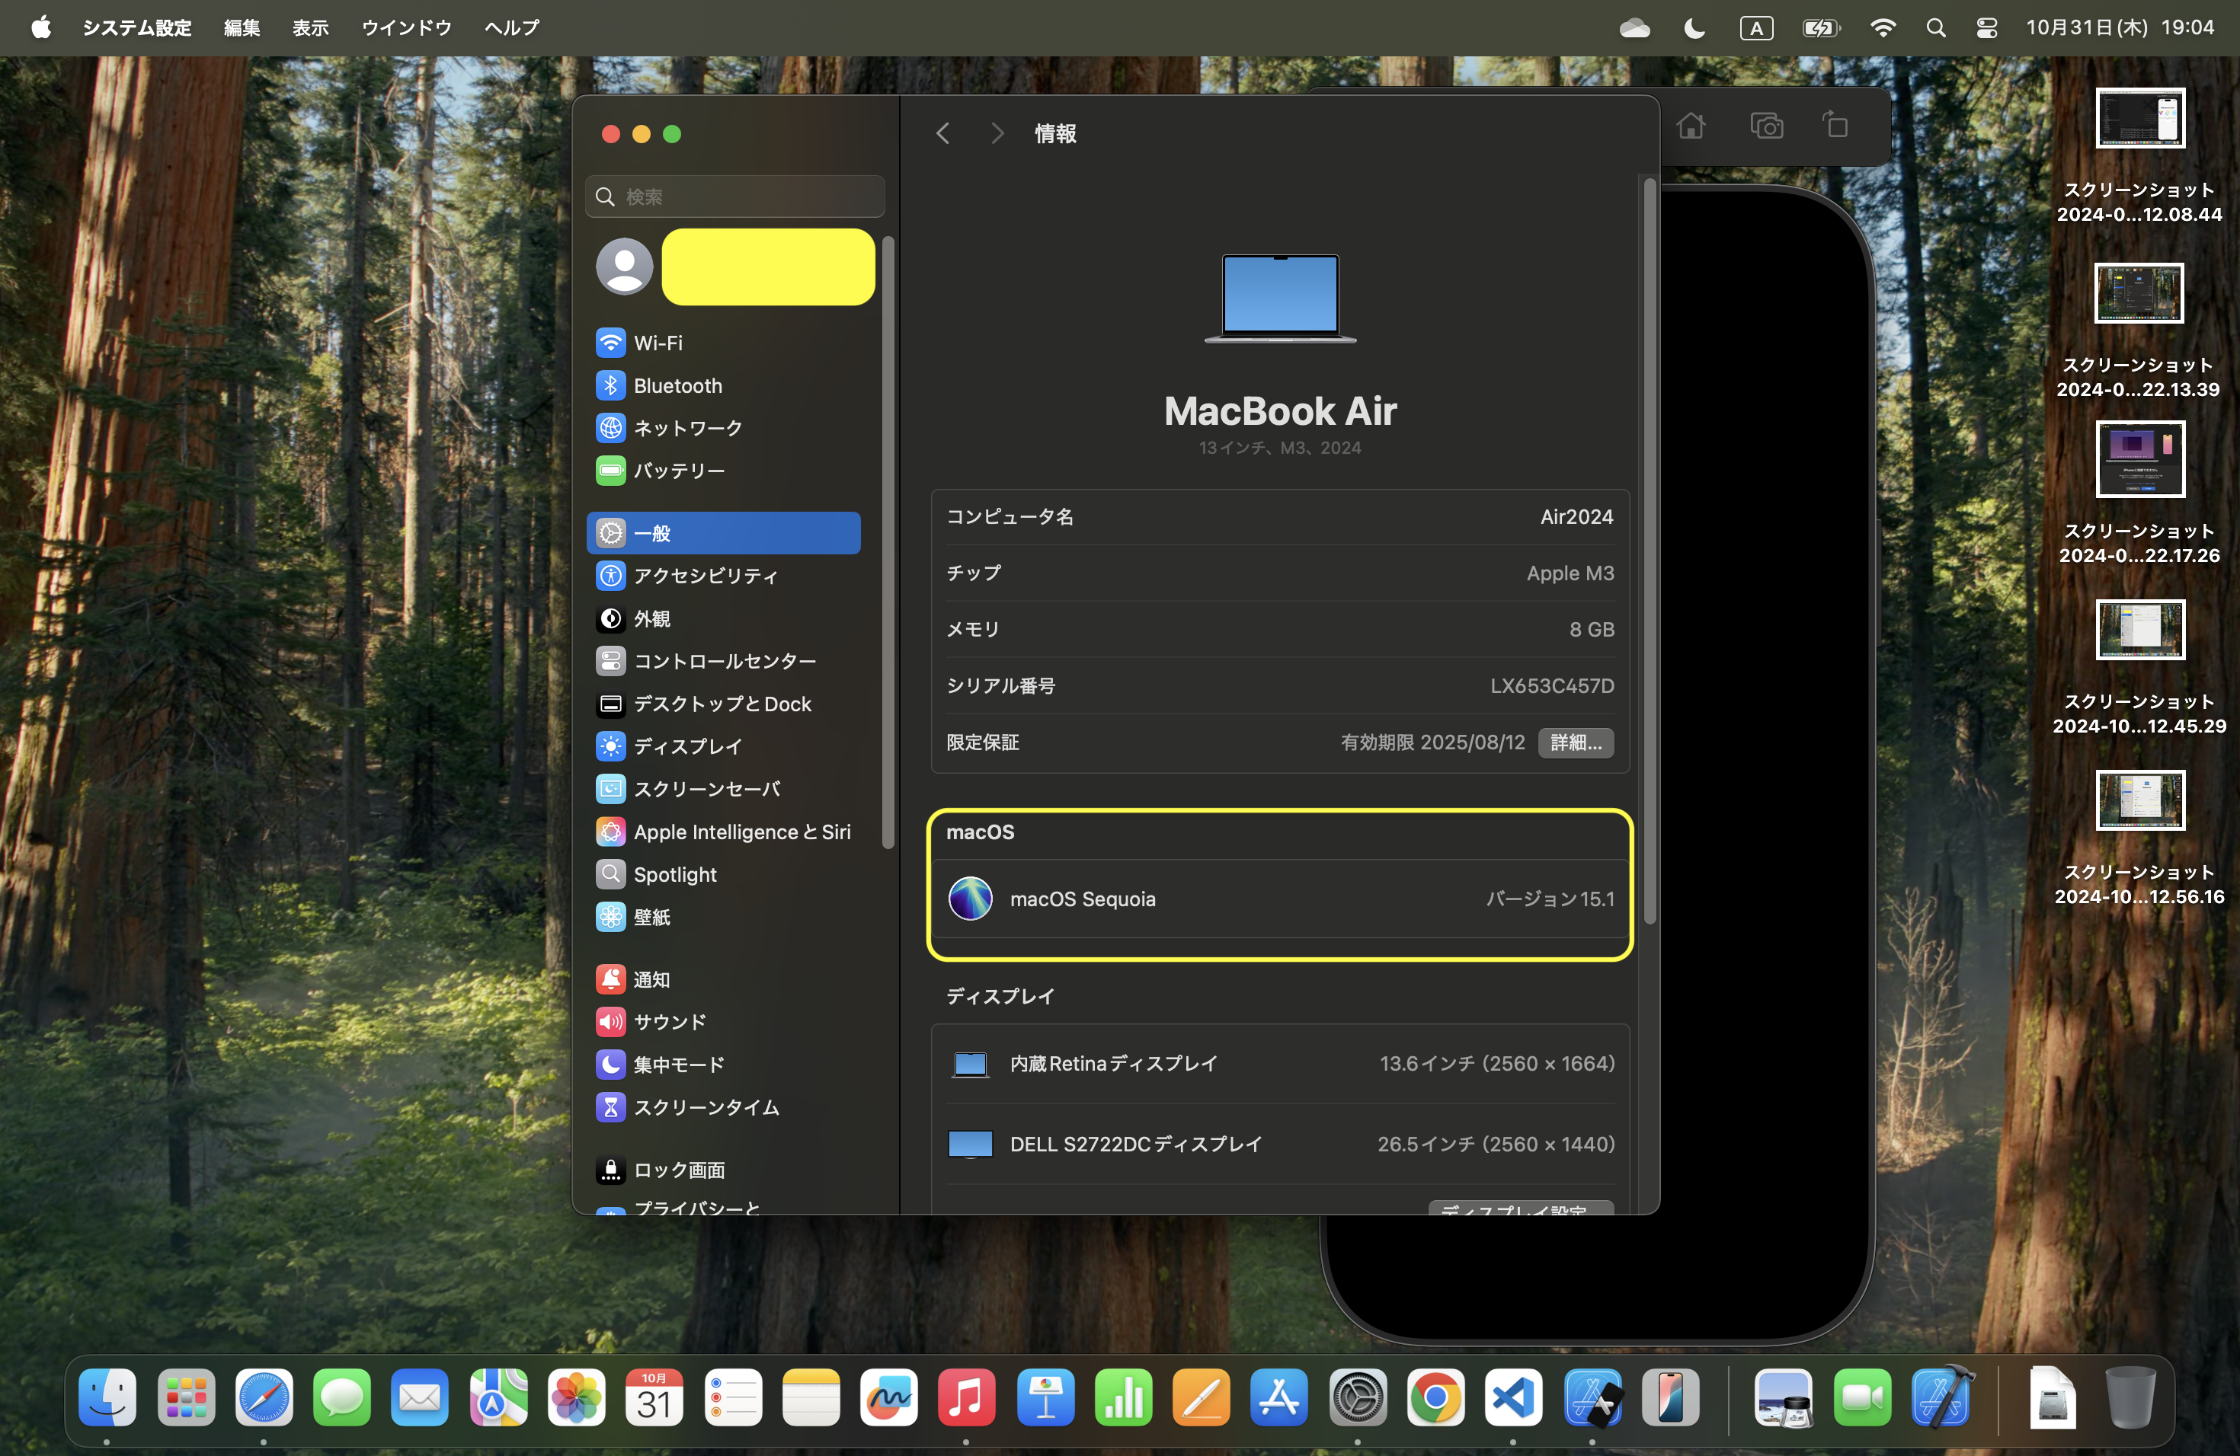Open Apple Intelligence と Siri settings
The height and width of the screenshot is (1456, 2240).
[741, 832]
